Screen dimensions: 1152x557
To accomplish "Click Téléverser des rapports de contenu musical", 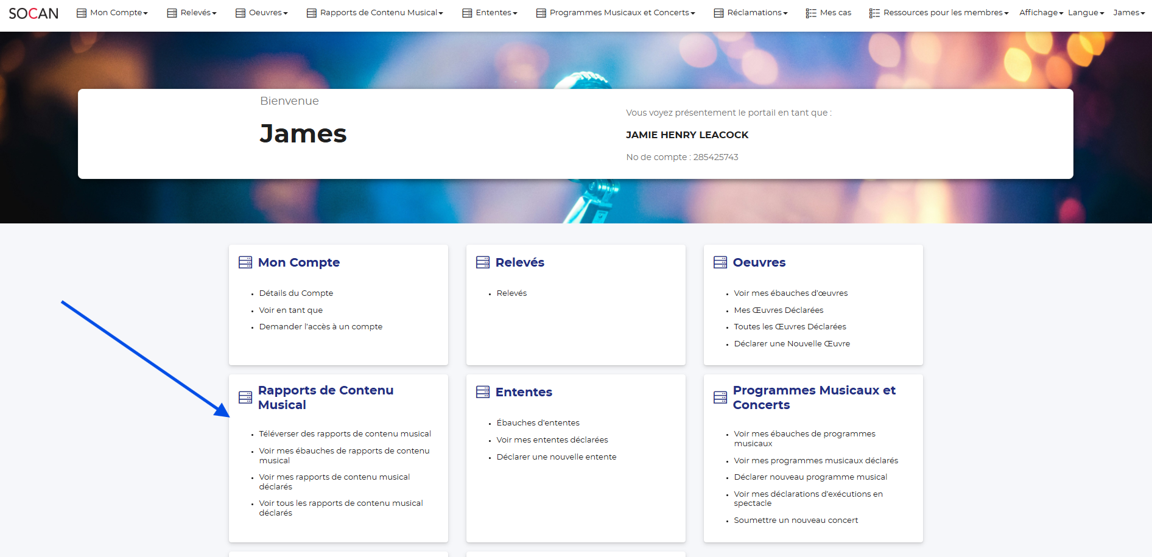I will coord(345,434).
